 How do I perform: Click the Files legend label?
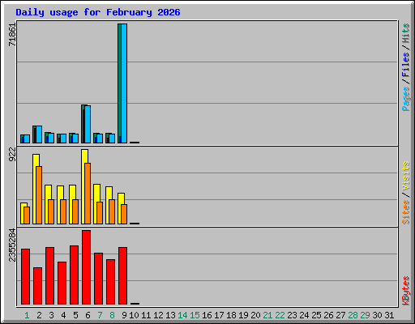click(405, 65)
